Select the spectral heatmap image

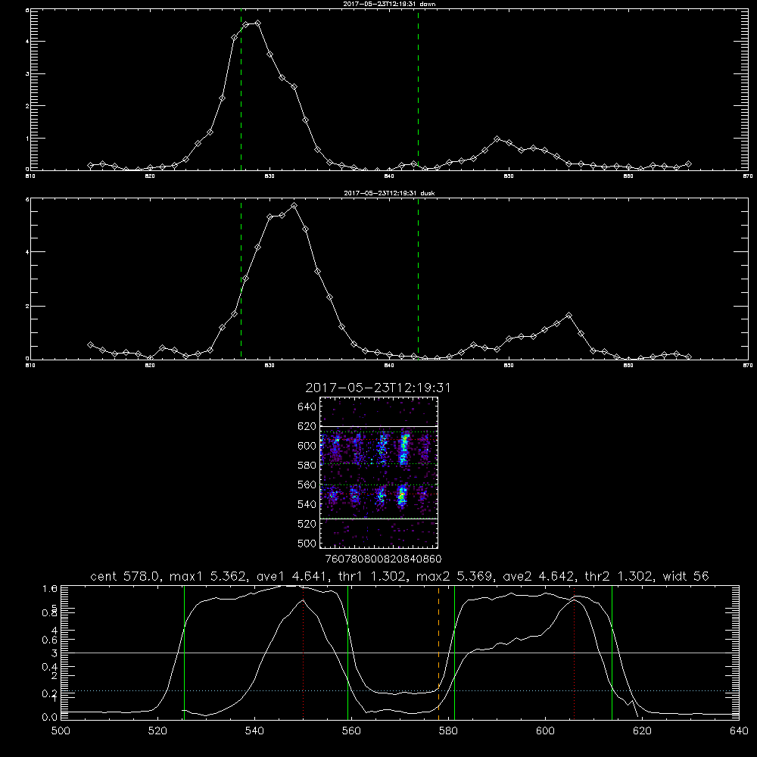coord(378,472)
